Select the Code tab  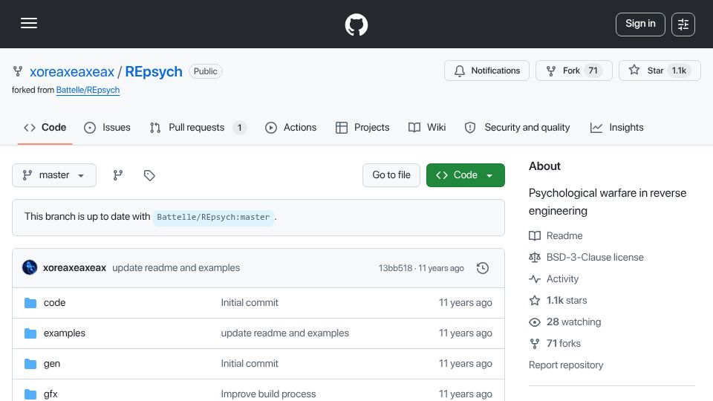tap(45, 128)
